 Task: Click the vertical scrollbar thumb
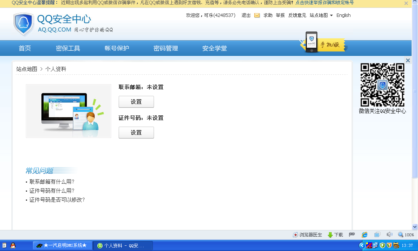pos(415,91)
